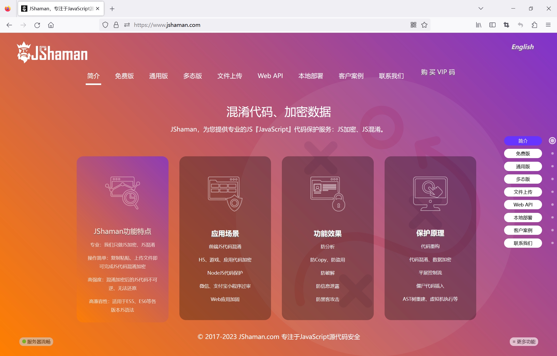The height and width of the screenshot is (356, 557).
Task: Click the undo arrow toolbar icon
Action: [520, 25]
